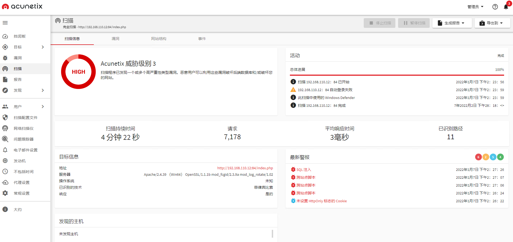The image size is (513, 242).
Task: Click the 总体进展 progress bar
Action: coord(397,75)
